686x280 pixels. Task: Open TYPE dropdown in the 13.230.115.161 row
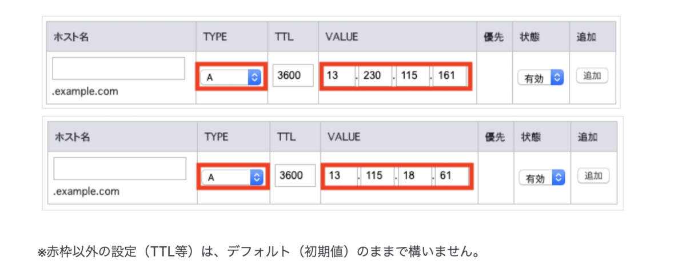[x=231, y=77]
